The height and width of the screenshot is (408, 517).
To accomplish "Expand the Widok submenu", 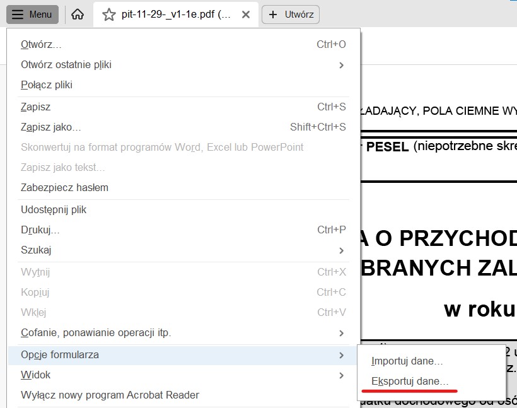I will click(340, 375).
